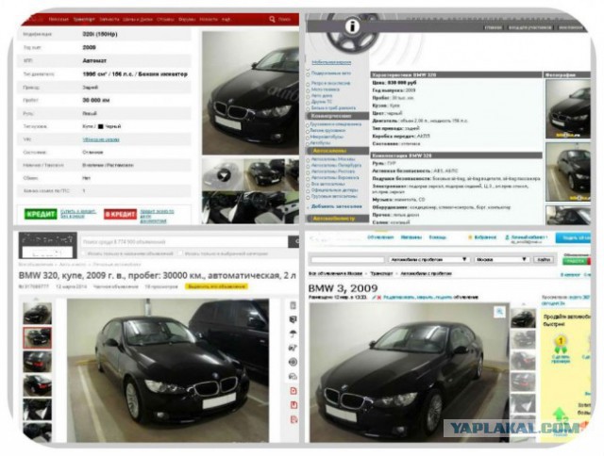The image size is (604, 456).
Task: Click the steering wheel icon beside BMW 320 photo
Action: 294,362
